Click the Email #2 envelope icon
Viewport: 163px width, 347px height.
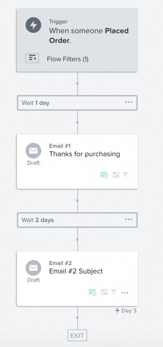pos(33,268)
